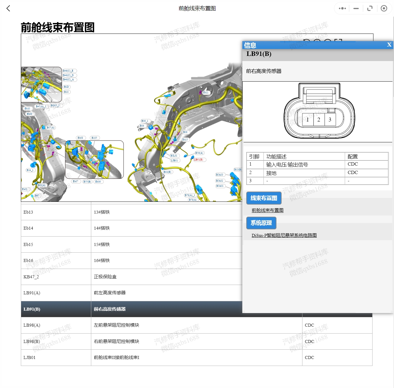394x388 pixels.
Task: Open the three-dot more options menu
Action: coord(342,8)
